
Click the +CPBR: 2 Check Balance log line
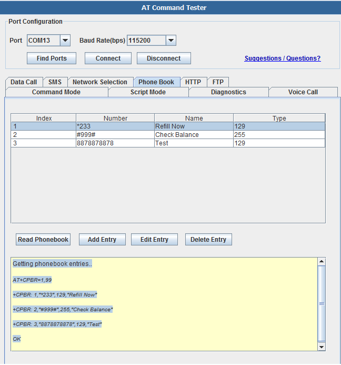(63, 310)
